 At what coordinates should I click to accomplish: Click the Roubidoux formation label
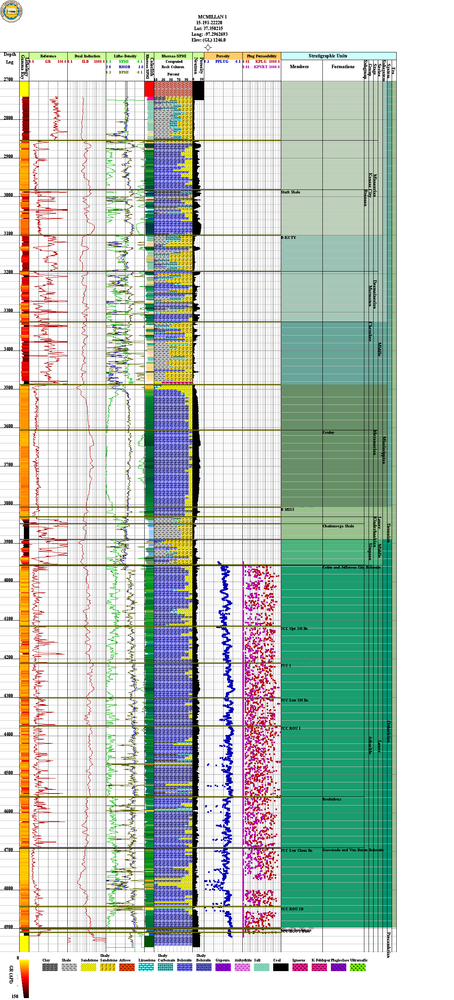(x=332, y=799)
